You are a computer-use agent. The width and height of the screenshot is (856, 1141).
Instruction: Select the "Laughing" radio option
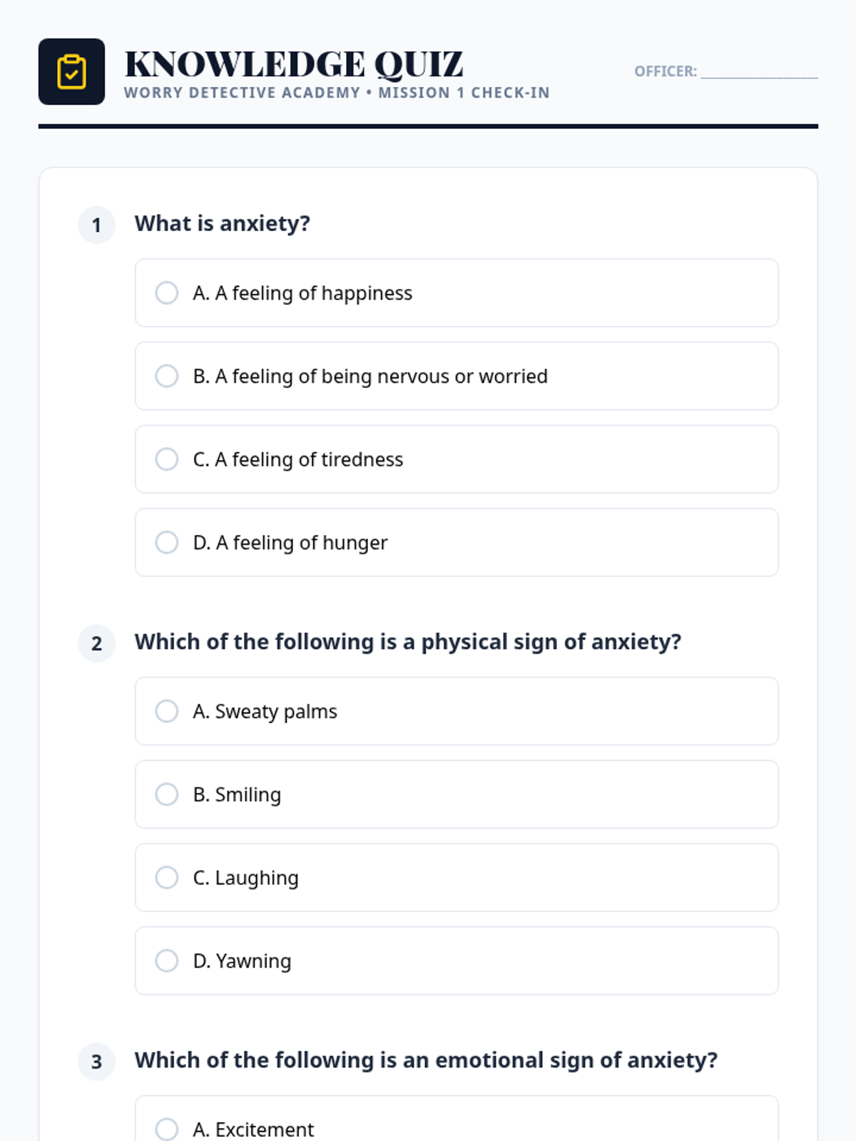tap(167, 878)
